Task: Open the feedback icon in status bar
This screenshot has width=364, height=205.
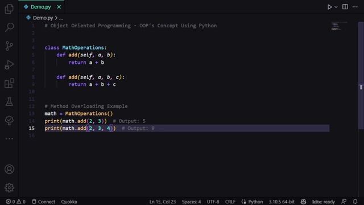Action: tap(344, 202)
